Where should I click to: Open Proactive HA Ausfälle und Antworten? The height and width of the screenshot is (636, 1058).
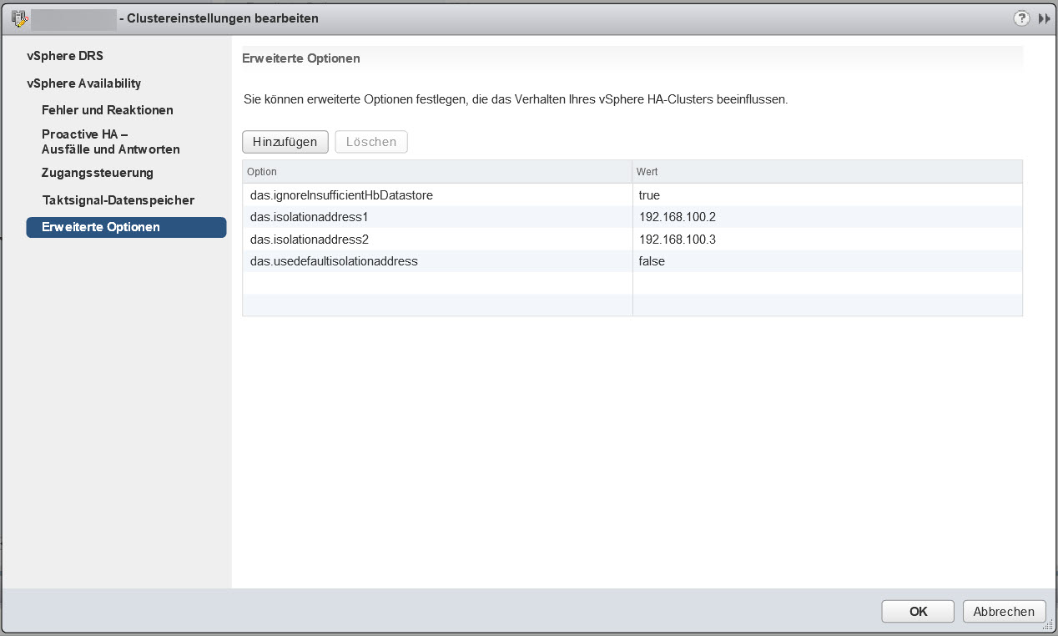pos(111,142)
